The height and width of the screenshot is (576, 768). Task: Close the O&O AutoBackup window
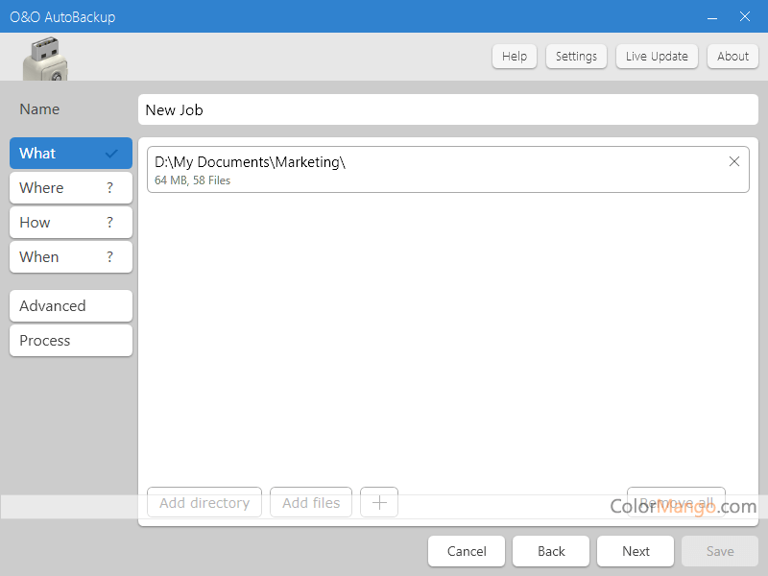point(744,17)
